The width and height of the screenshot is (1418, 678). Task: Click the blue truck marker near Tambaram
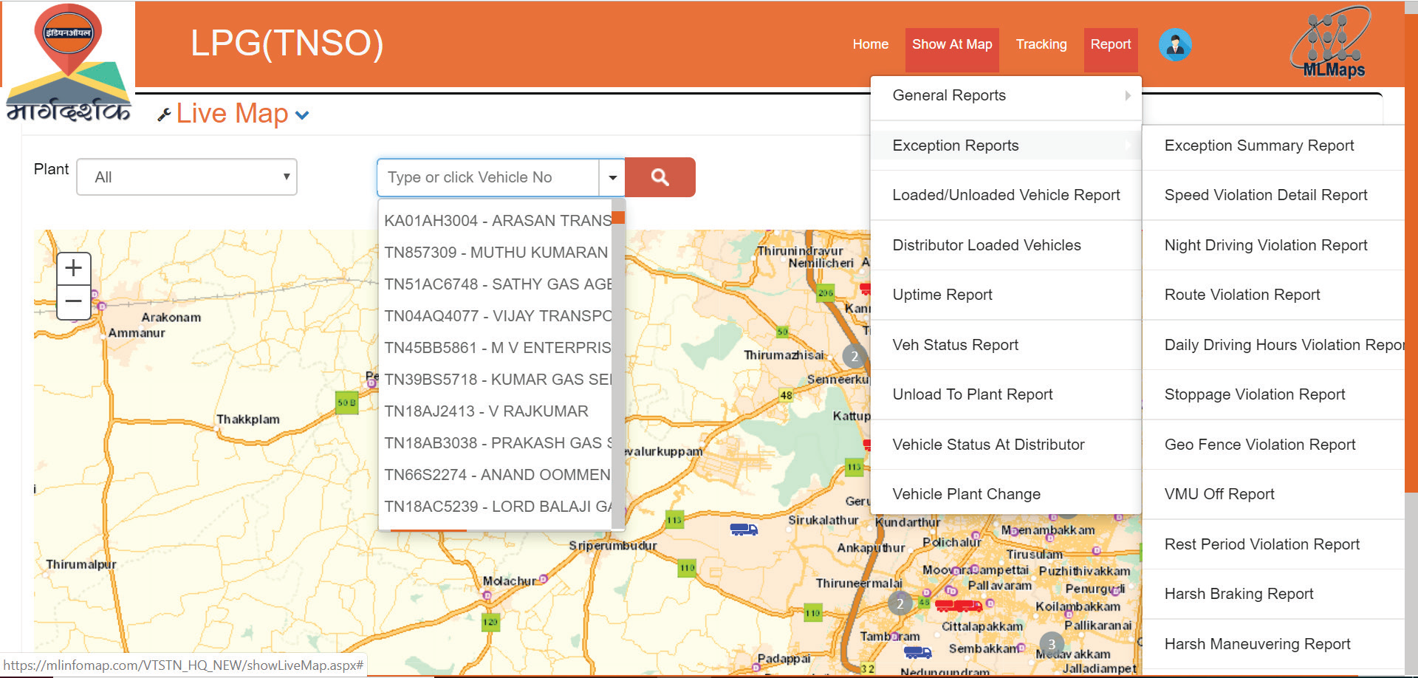coord(917,652)
